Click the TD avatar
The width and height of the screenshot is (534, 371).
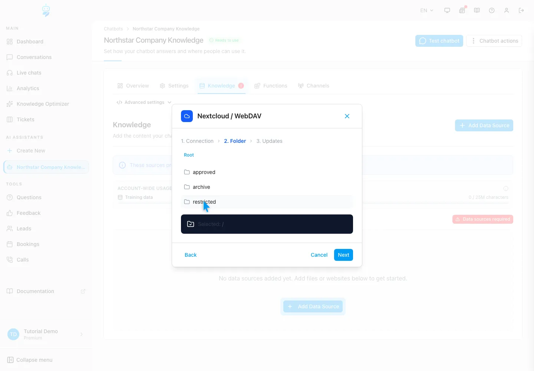pyautogui.click(x=13, y=334)
